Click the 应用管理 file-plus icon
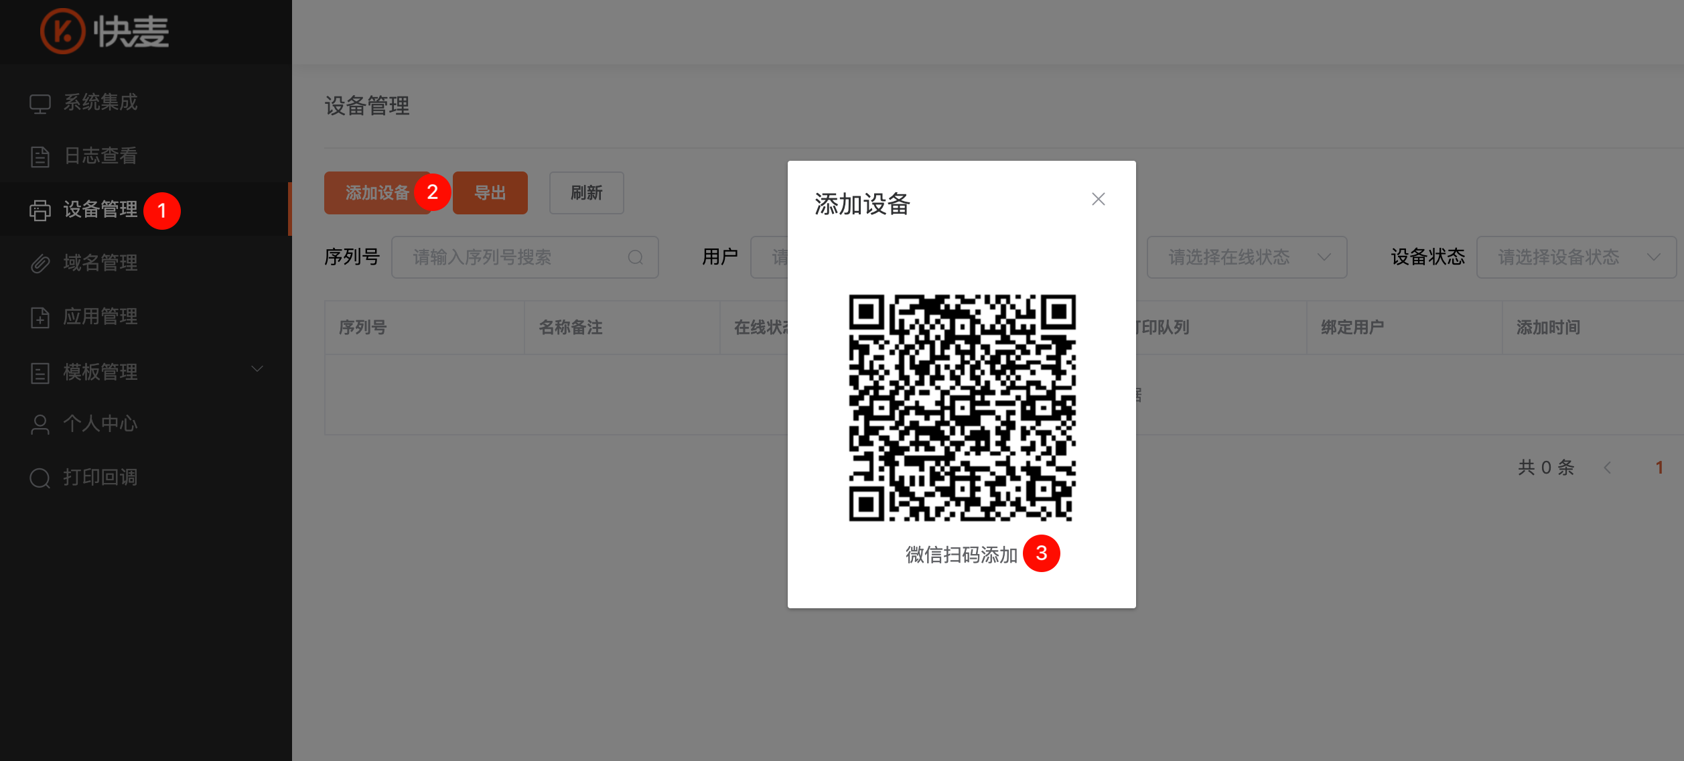 tap(40, 317)
